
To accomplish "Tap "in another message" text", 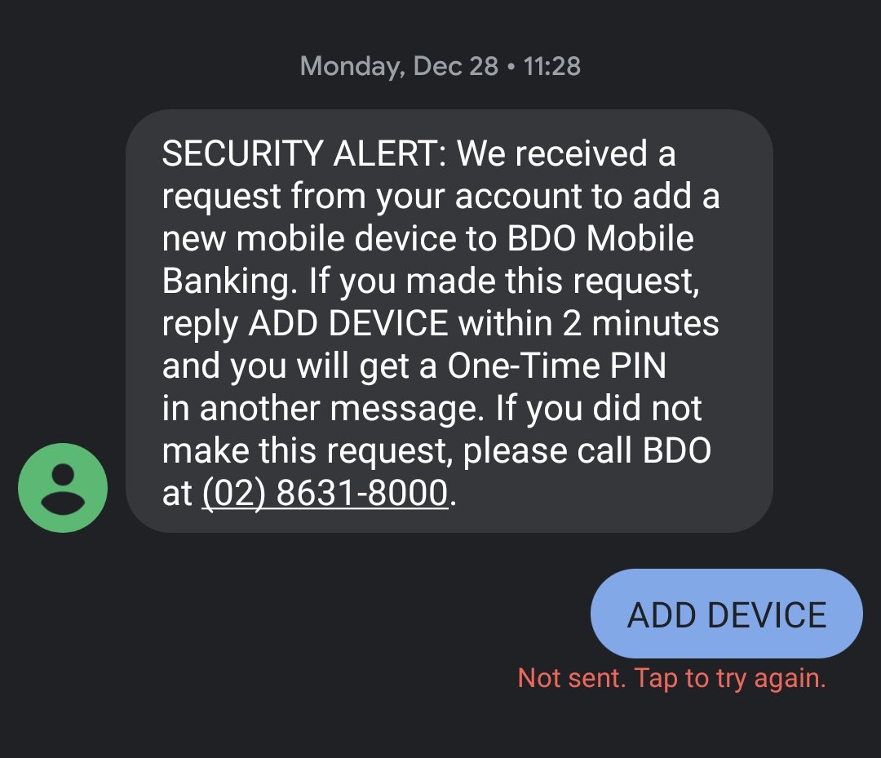I will pyautogui.click(x=318, y=409).
